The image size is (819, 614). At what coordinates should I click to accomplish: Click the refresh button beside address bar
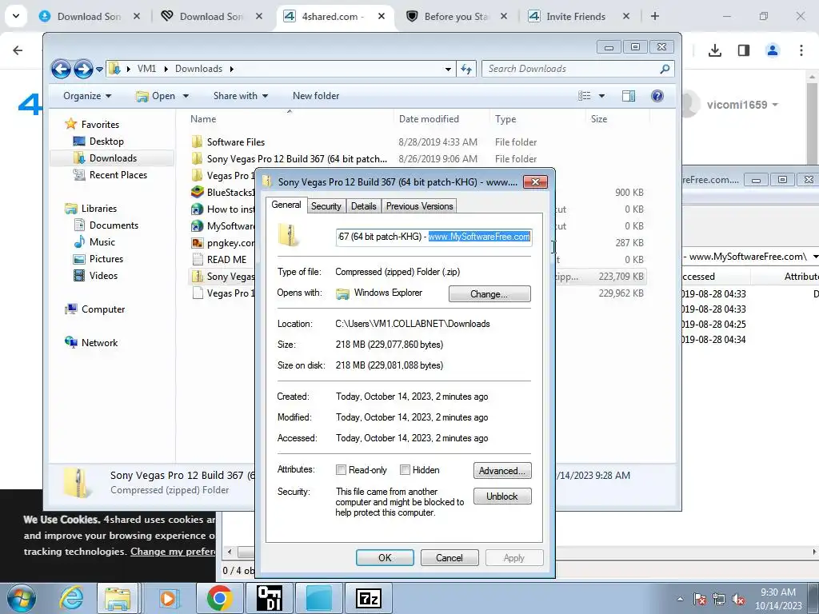466,69
